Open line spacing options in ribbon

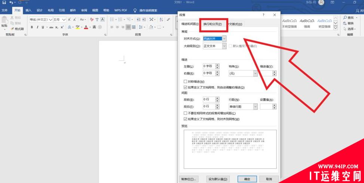pos(141,27)
